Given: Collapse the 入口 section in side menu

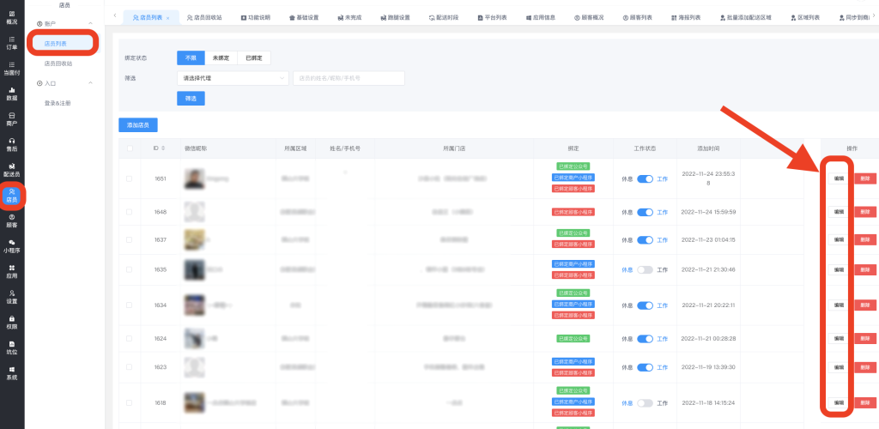Looking at the screenshot, I should click(x=91, y=83).
